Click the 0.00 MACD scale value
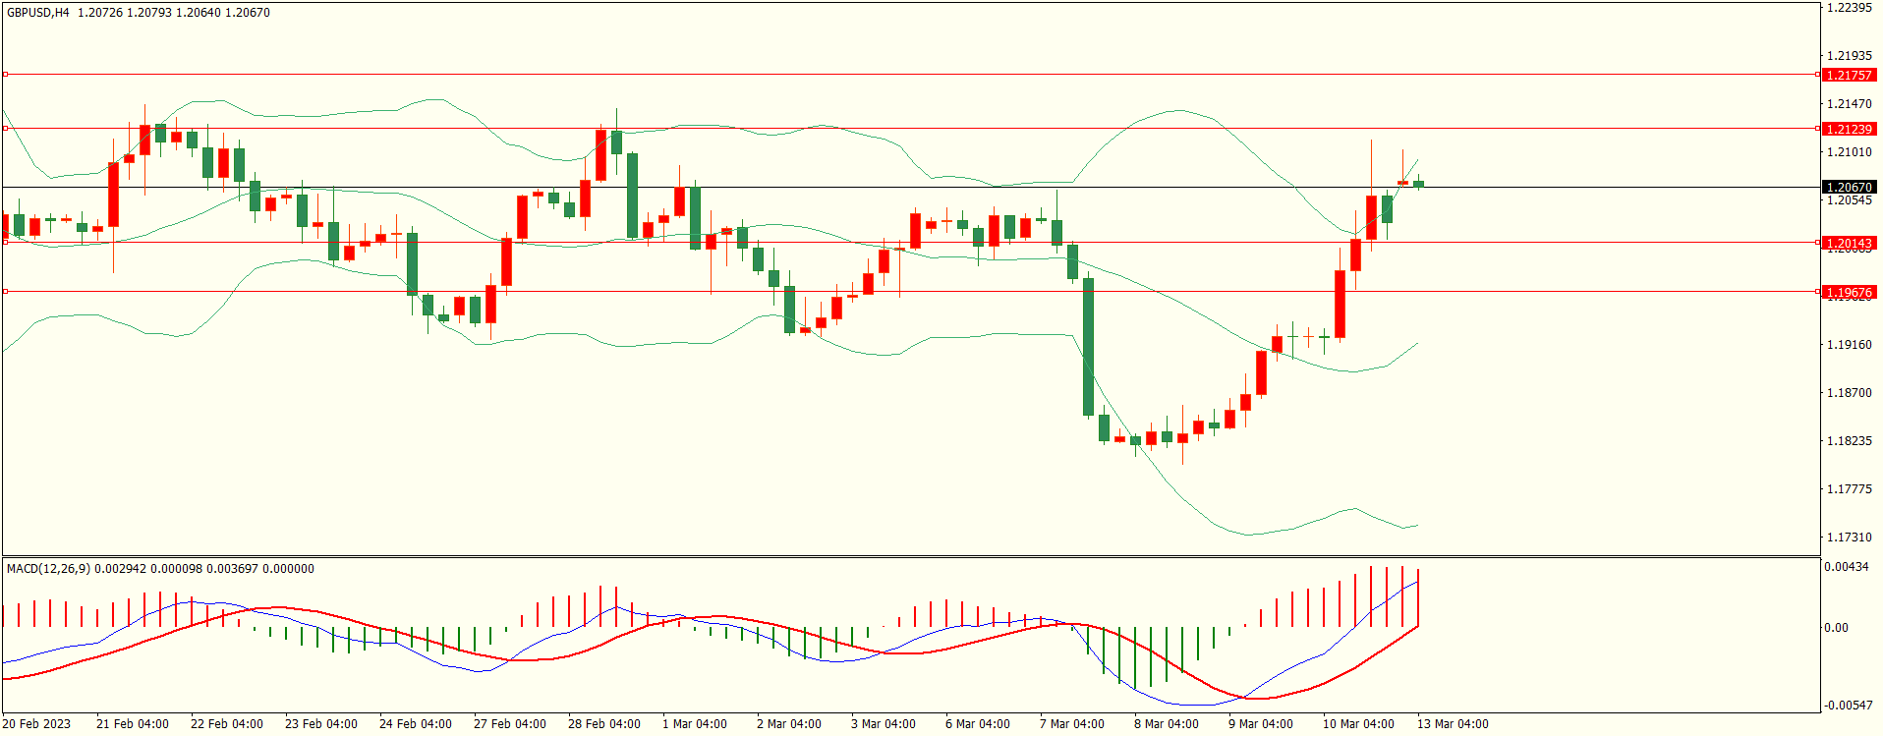Viewport: 1883px width, 736px height. (x=1836, y=628)
